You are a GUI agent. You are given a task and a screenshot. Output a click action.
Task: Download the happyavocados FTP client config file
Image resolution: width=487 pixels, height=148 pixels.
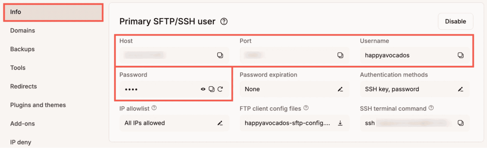(x=340, y=123)
